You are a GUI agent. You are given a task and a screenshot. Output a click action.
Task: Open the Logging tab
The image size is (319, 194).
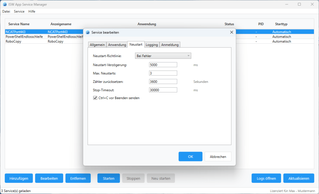click(152, 44)
